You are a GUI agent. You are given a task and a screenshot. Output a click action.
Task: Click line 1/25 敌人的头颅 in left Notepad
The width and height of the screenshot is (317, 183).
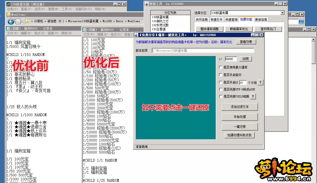[x=22, y=107]
